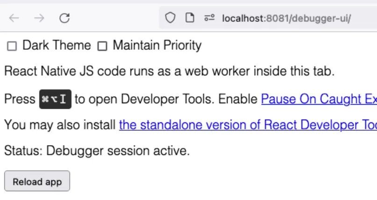Enable the Dark Theme checkbox
This screenshot has width=377, height=200.
[12, 46]
